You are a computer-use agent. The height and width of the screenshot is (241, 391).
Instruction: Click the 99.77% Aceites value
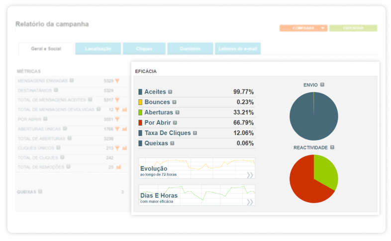point(243,92)
